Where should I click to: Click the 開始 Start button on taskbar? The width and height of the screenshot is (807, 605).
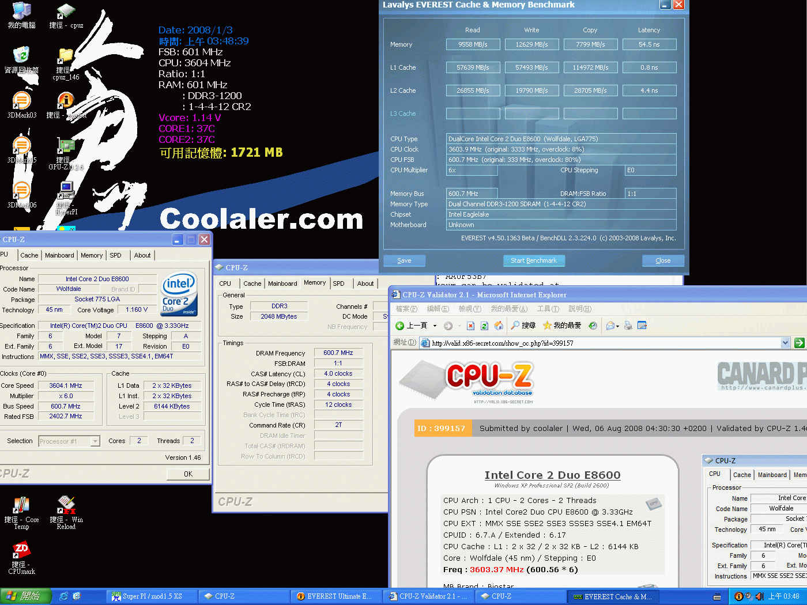coord(26,596)
